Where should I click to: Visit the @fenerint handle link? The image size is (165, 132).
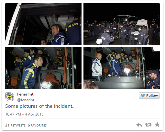pos(26,100)
